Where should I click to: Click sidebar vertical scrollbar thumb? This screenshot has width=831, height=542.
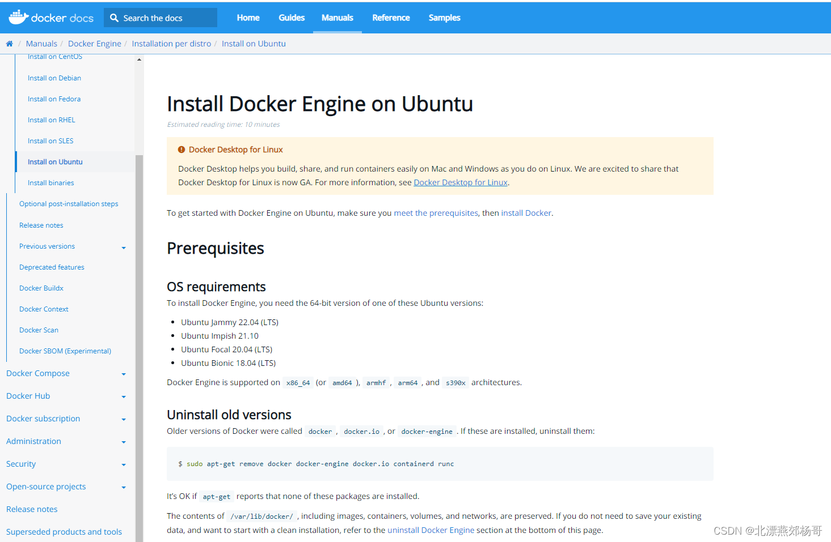(139, 348)
